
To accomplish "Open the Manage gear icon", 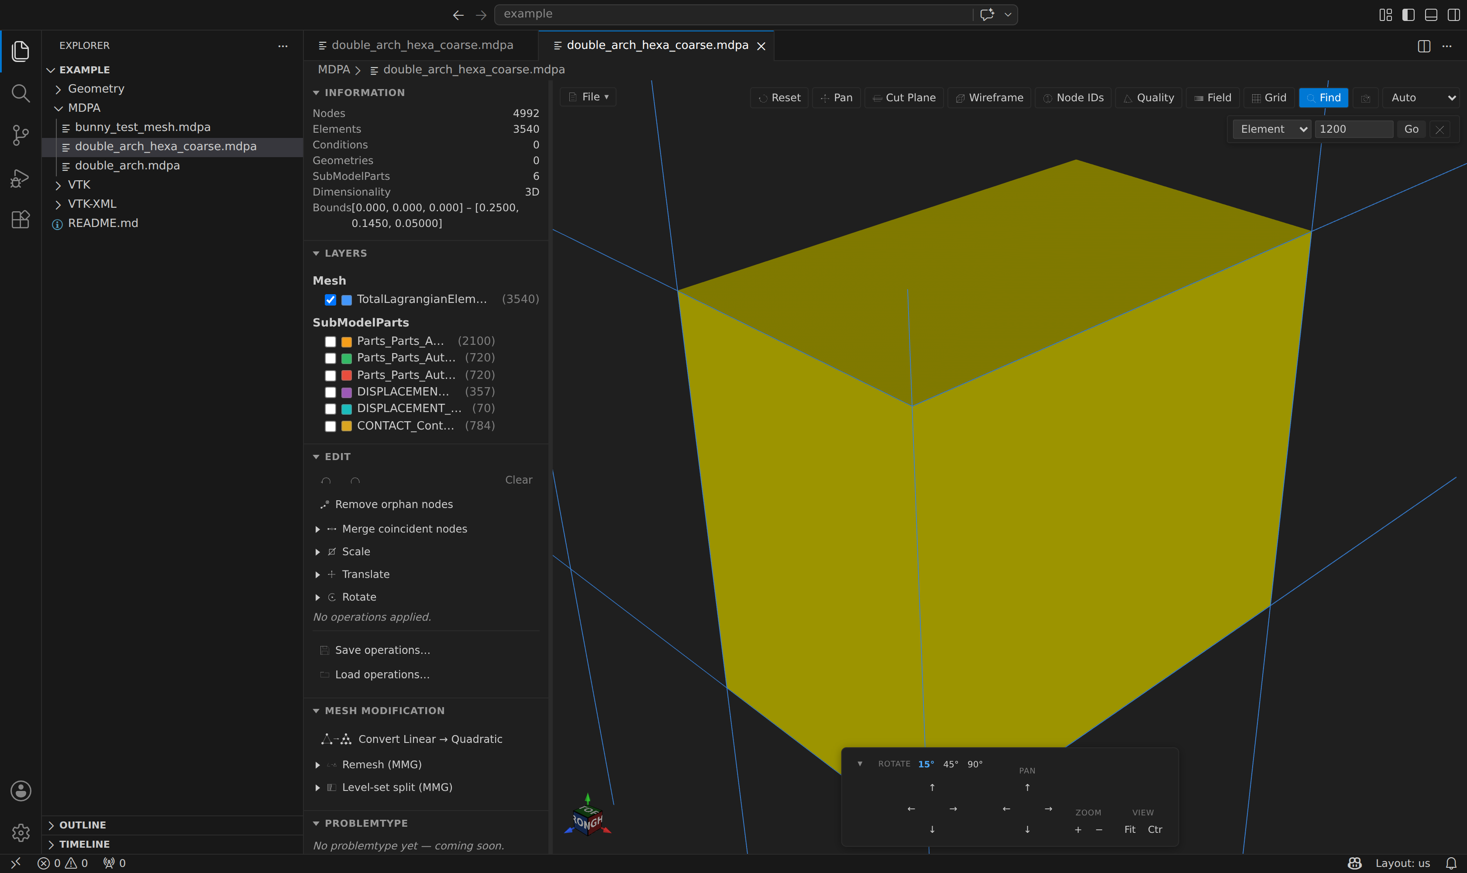I will [21, 832].
